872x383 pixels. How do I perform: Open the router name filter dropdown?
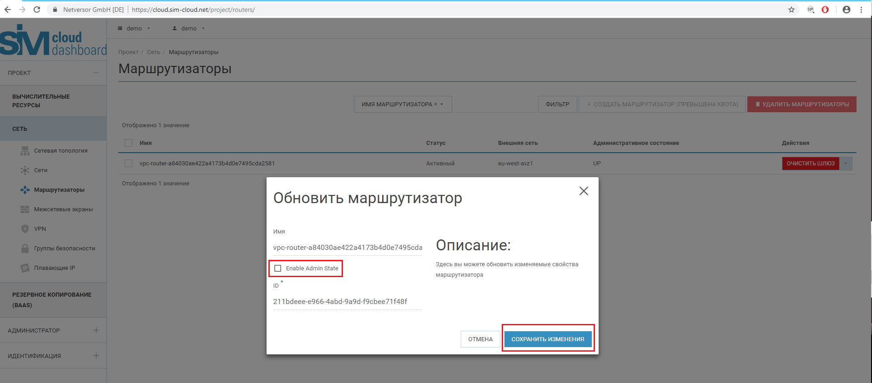click(403, 104)
